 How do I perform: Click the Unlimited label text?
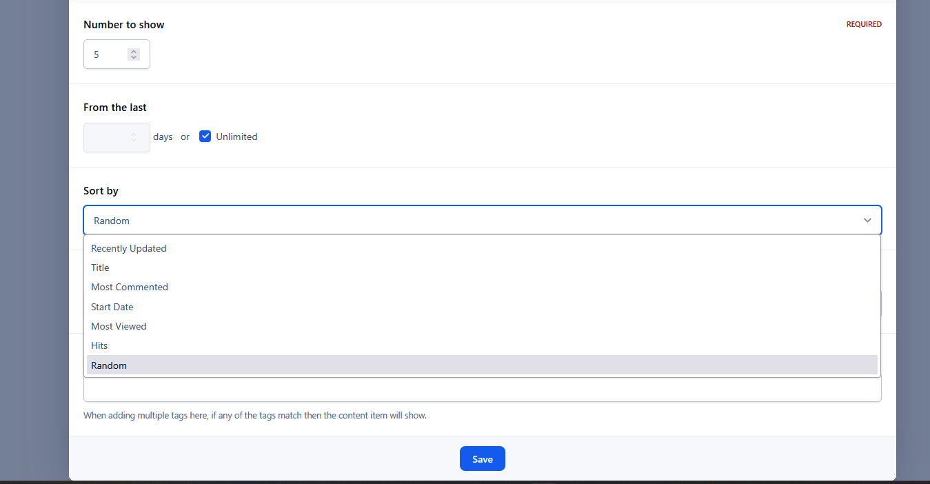pos(236,137)
